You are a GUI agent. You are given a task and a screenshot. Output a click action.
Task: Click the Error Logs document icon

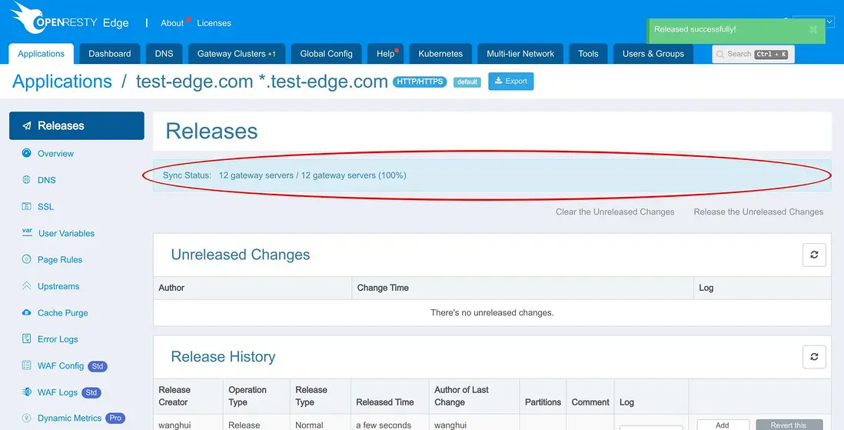[x=26, y=339]
